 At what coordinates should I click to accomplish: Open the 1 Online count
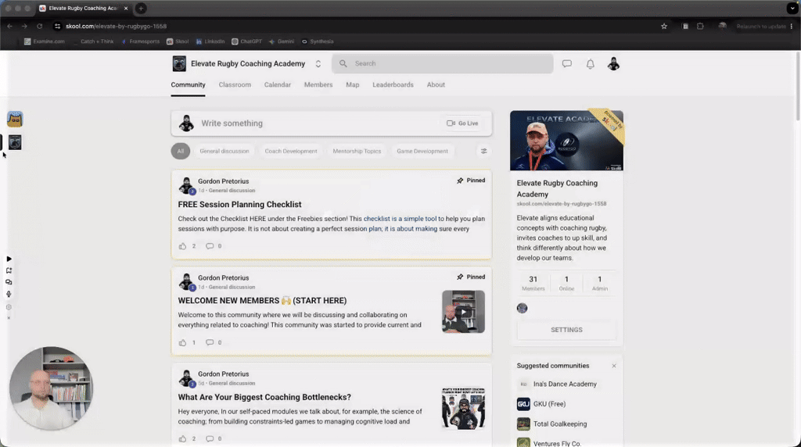566,283
